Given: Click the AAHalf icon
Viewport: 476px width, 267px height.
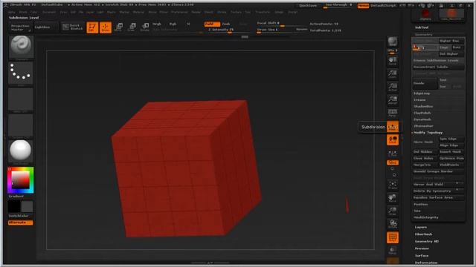Looking at the screenshot, I should pos(393,100).
